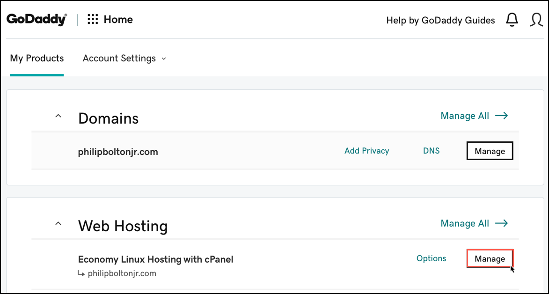
Task: Click Add Privacy for philipboltonjr.com
Action: (x=366, y=151)
